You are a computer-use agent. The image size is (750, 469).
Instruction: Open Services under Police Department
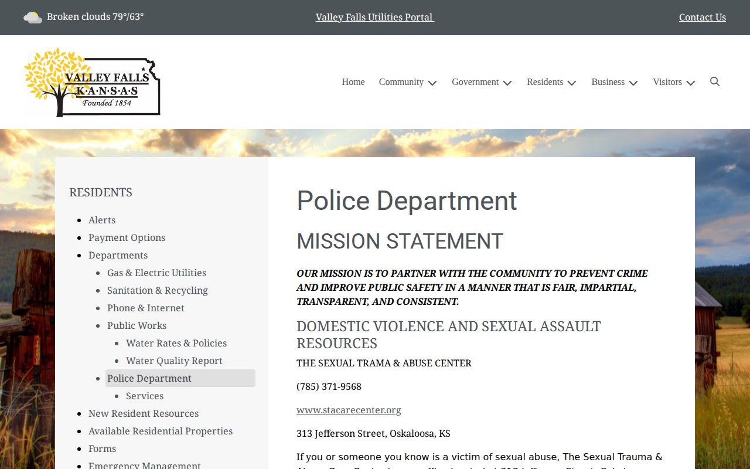(145, 396)
